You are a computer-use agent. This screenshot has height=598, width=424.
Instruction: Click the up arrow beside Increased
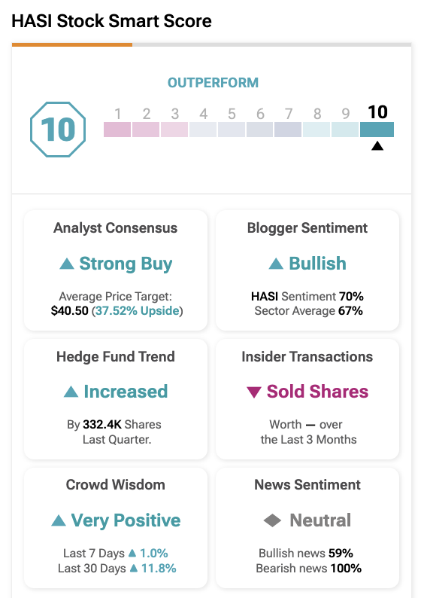(71, 392)
